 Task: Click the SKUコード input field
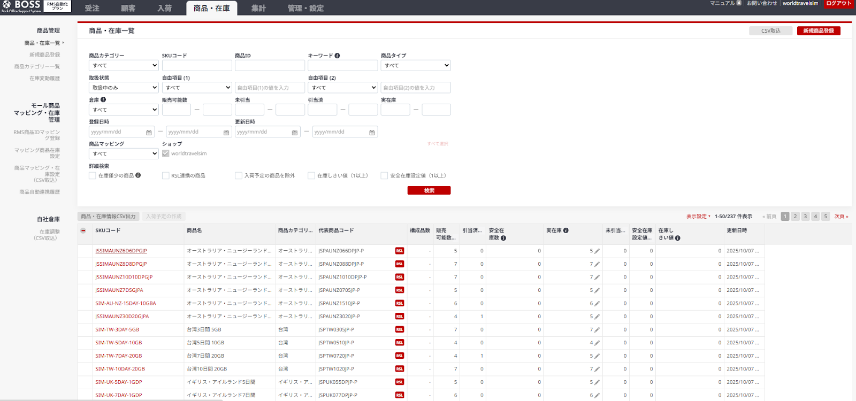click(x=197, y=65)
